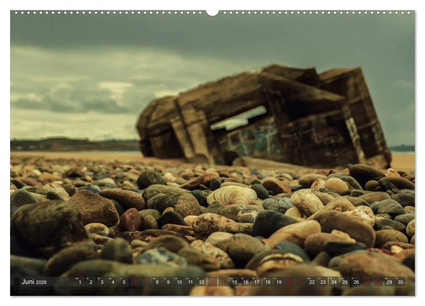
Task: Select the last date 30
Action: 400,282
